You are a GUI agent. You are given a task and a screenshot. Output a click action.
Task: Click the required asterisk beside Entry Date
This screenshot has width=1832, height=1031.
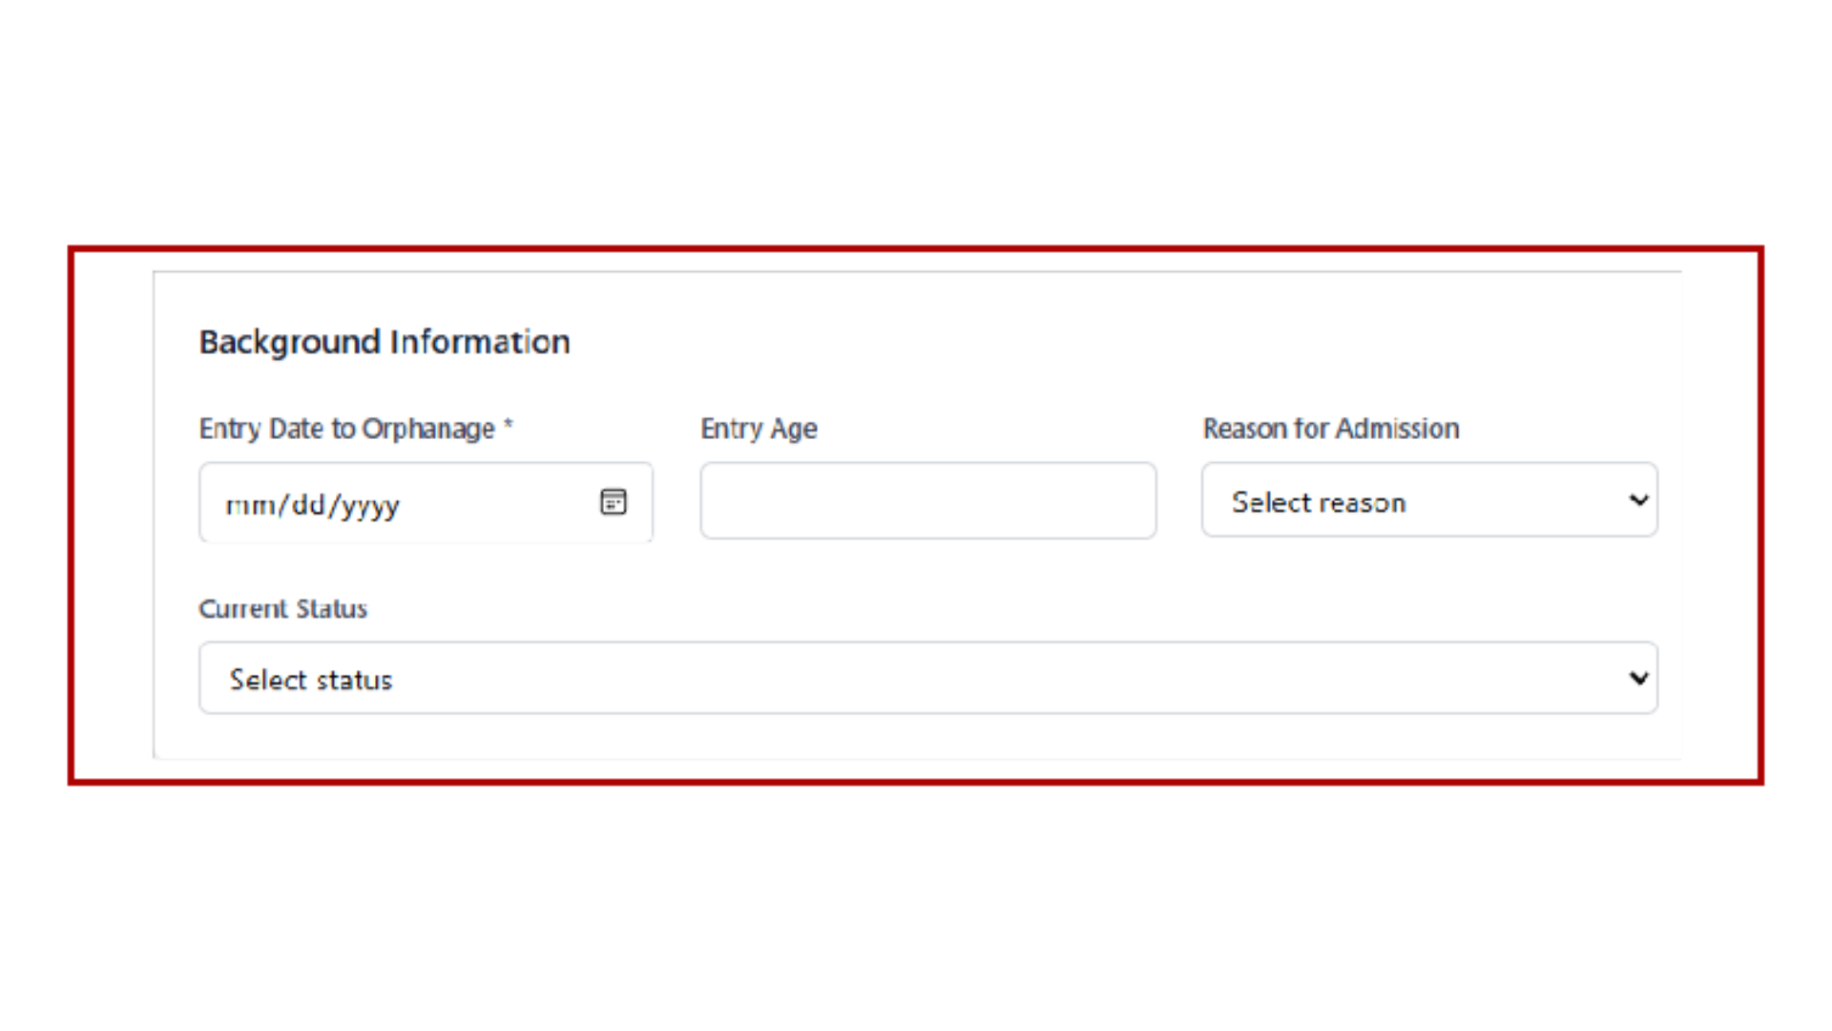pos(509,424)
